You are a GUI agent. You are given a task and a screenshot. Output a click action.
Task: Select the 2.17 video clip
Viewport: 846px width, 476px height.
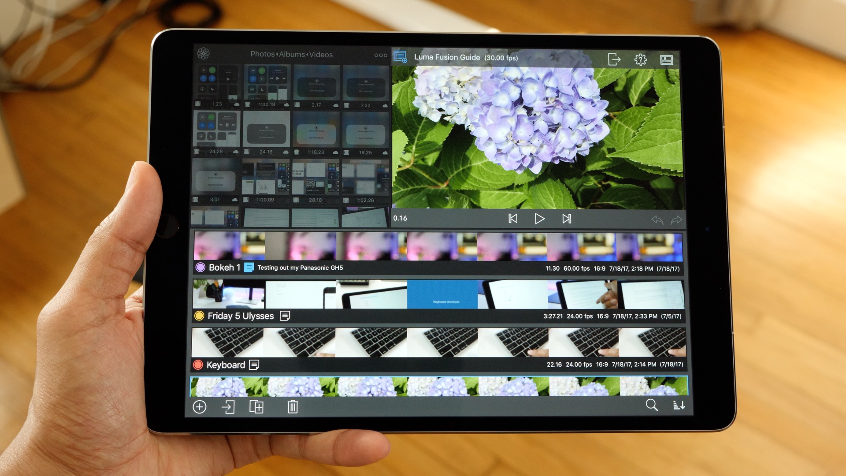(316, 87)
